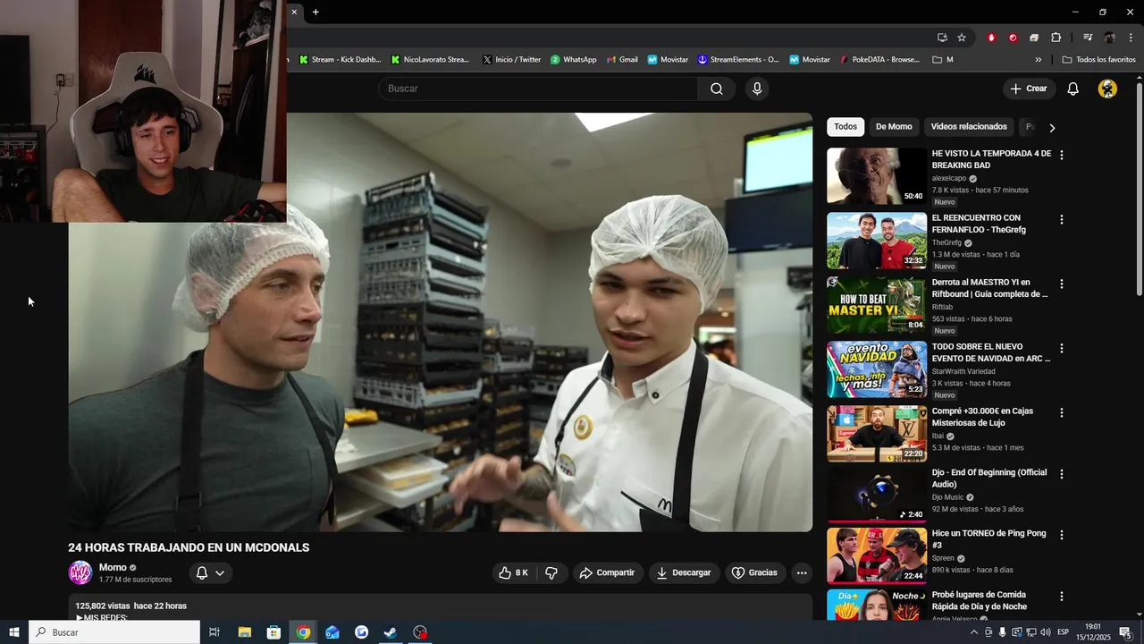Open the Chrome profile avatar
1144x644 pixels.
point(1109,38)
